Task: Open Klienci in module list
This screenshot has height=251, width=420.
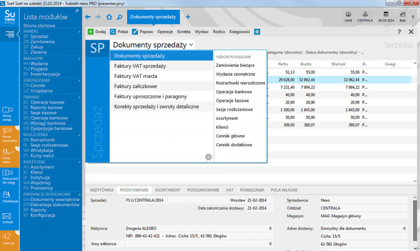Action: pos(37,173)
